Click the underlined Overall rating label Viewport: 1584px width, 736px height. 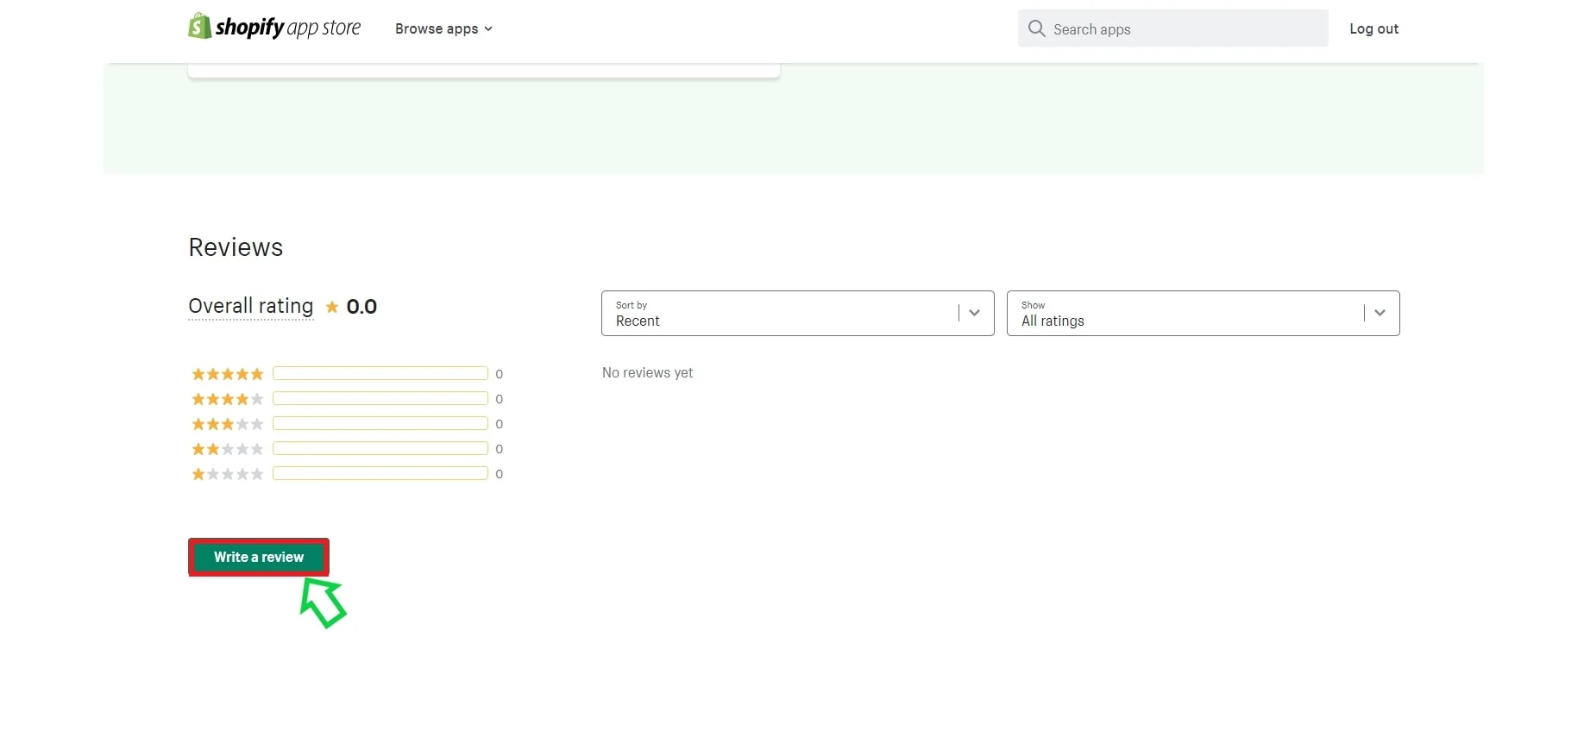[x=250, y=306]
